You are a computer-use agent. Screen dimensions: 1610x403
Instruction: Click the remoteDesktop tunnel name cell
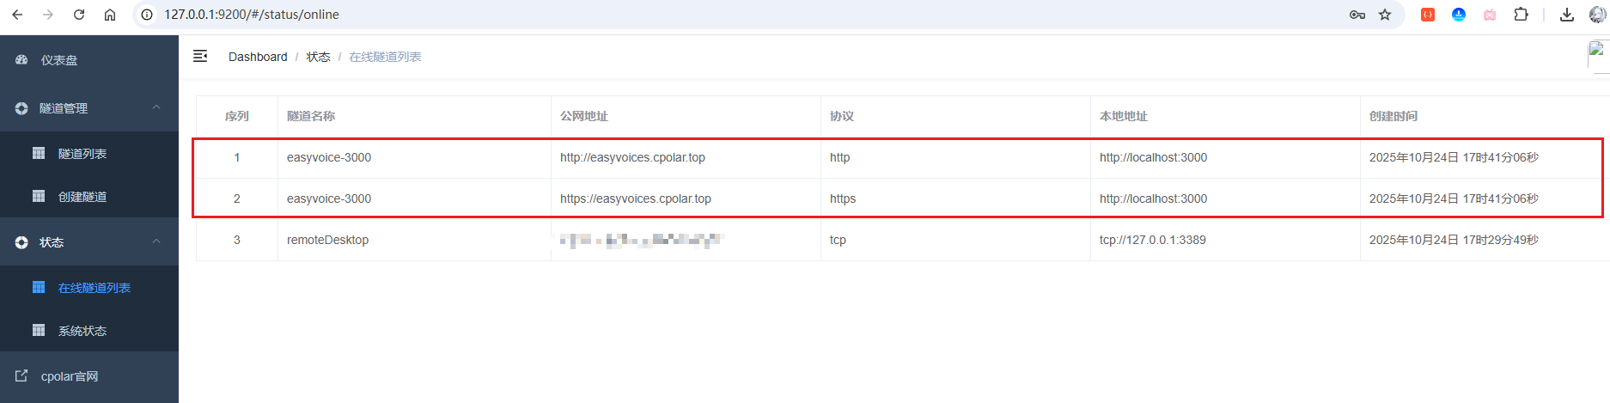327,240
